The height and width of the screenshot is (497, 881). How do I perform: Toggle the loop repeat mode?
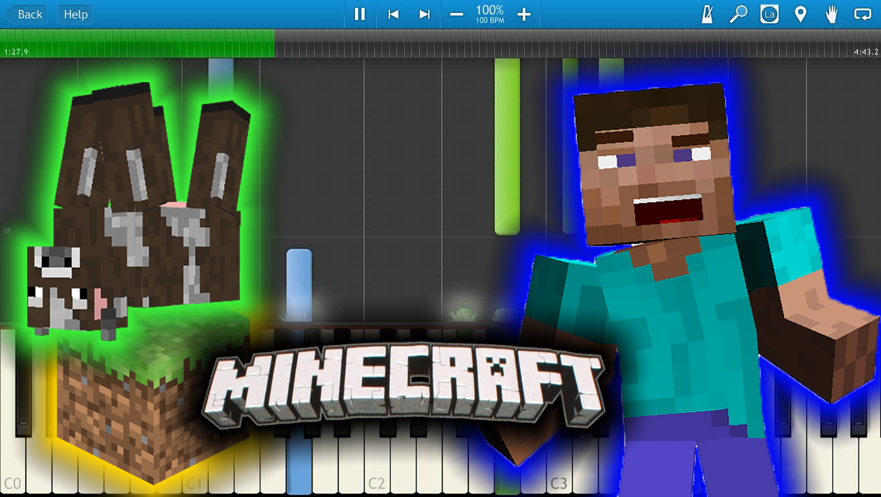[x=862, y=14]
